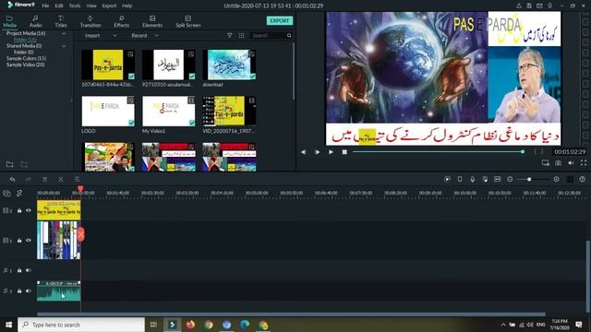The image size is (591, 332).
Task: Open the Tools menu
Action: click(x=75, y=6)
